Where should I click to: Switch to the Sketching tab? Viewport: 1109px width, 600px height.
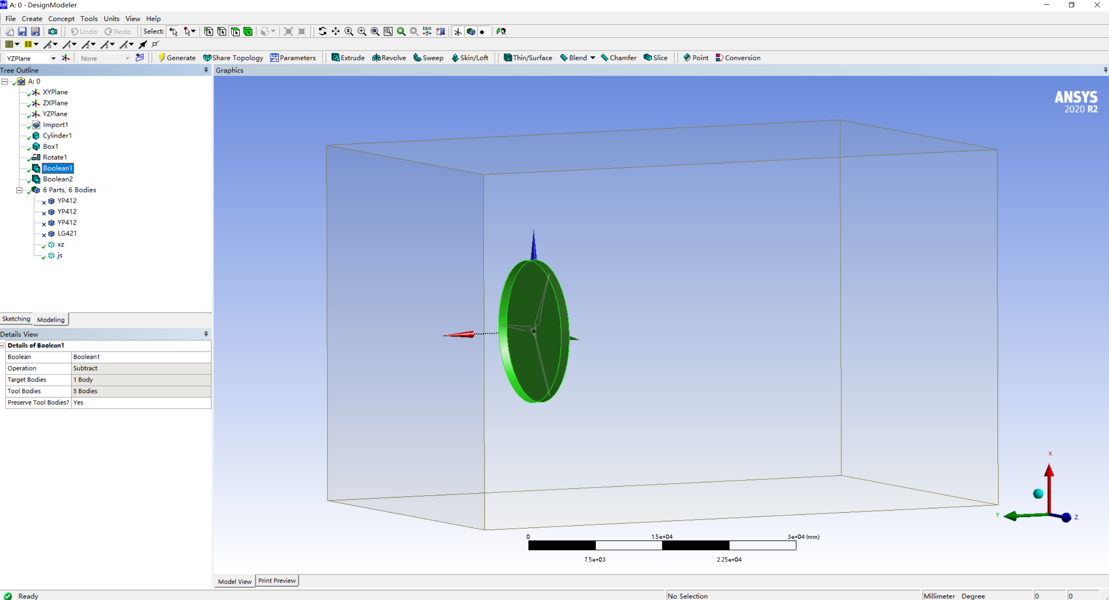pos(16,319)
